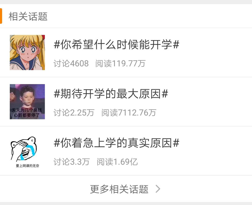Image resolution: width=252 pixels, height=205 pixels.
Task: Open topic #你着急上学的真实原因#
Action: coord(117,143)
